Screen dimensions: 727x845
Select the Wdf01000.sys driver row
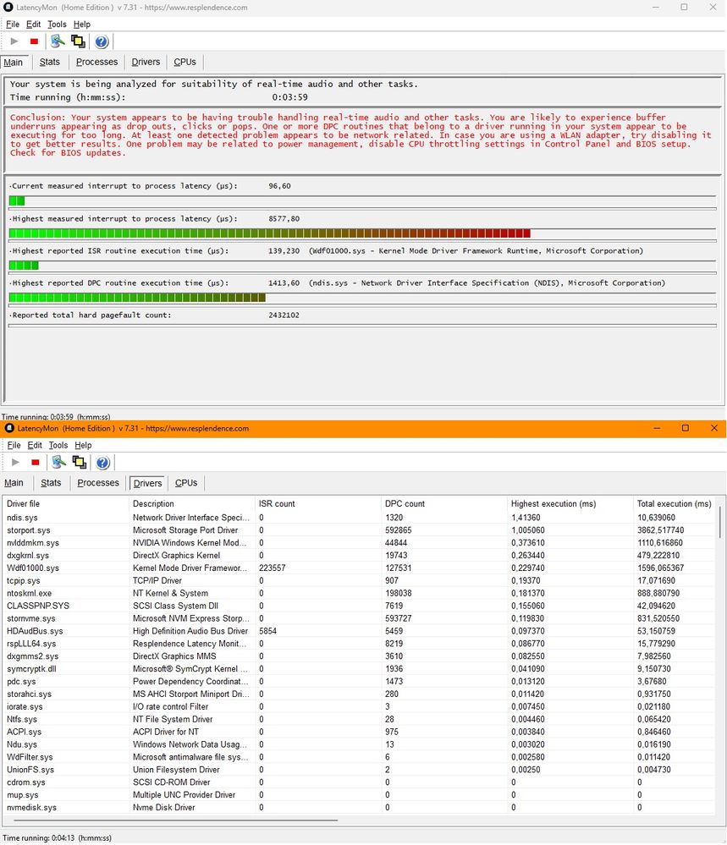point(359,568)
